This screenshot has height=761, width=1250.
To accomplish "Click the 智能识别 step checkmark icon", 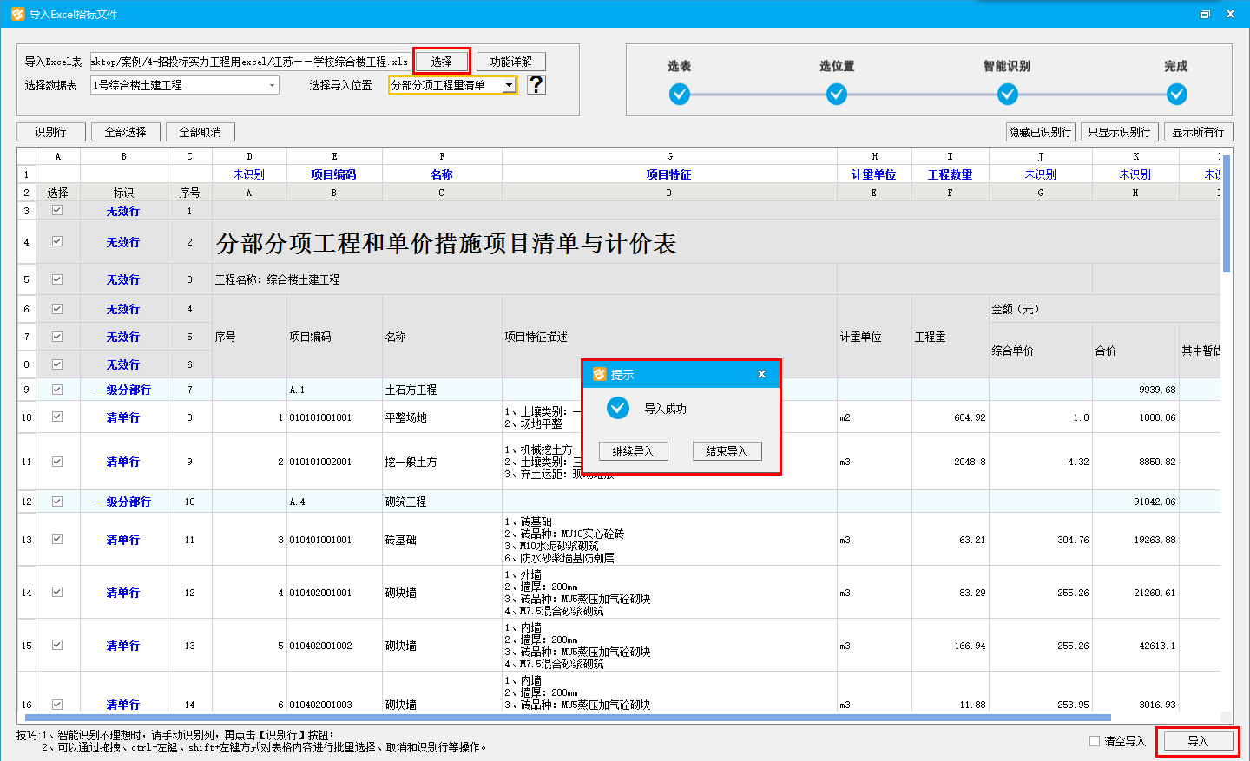I will (1008, 94).
